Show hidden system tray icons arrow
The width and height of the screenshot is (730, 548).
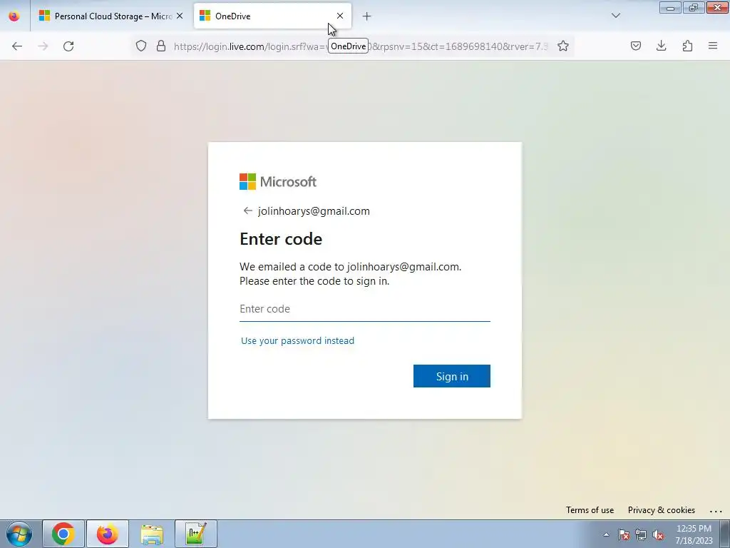[x=606, y=534]
